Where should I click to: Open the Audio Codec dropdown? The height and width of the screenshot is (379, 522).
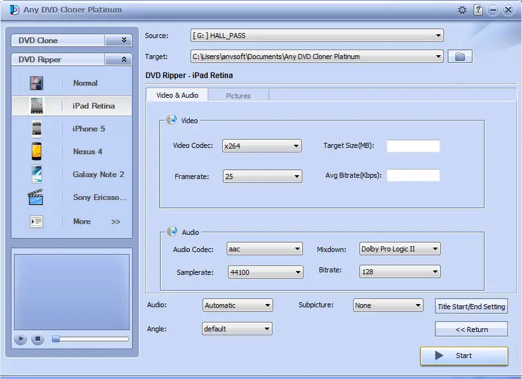[265, 249]
